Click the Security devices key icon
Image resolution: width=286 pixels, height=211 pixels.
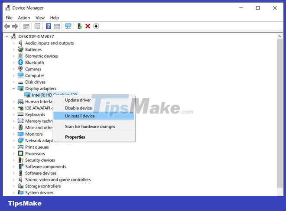(21, 160)
